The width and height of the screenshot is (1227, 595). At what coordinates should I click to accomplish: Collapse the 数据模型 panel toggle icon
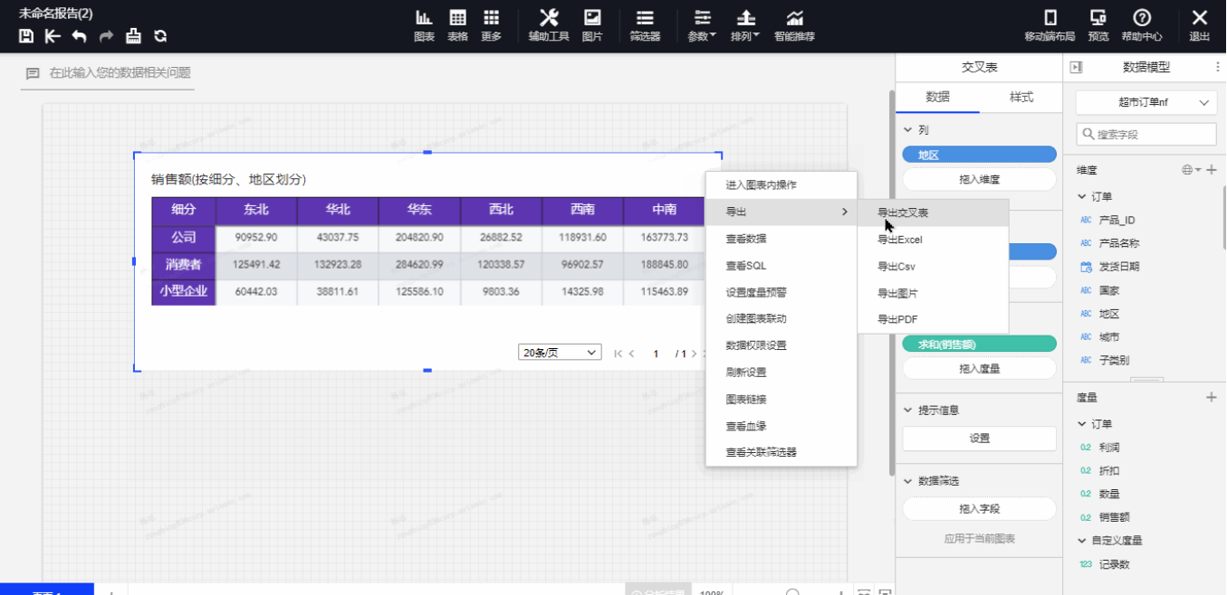[1077, 67]
